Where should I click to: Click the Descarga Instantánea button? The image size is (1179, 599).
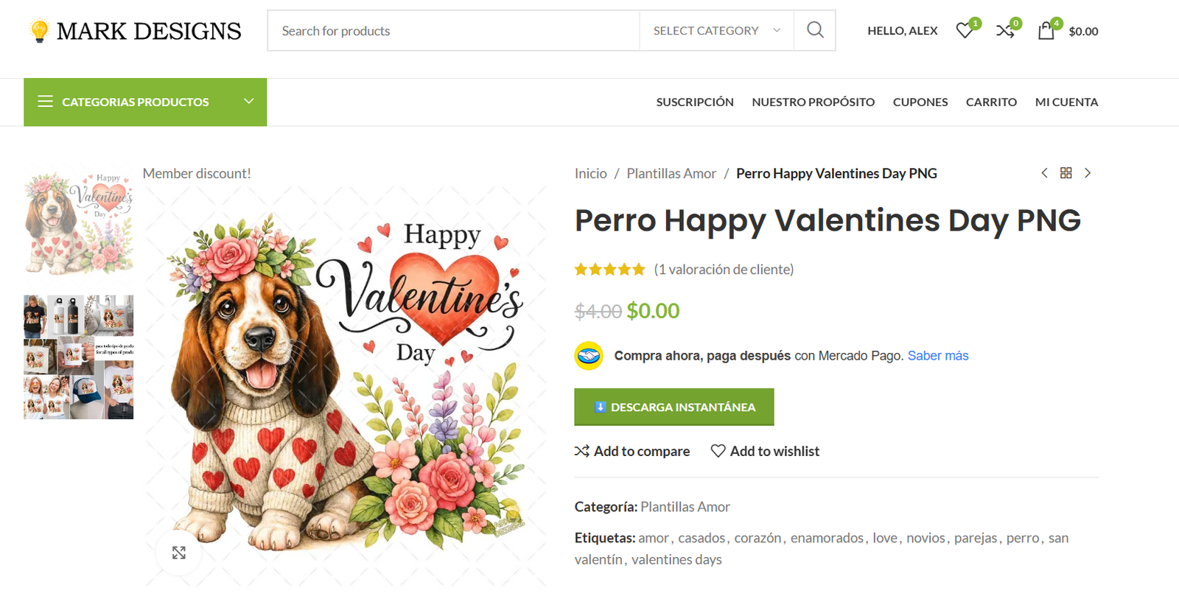(x=674, y=407)
